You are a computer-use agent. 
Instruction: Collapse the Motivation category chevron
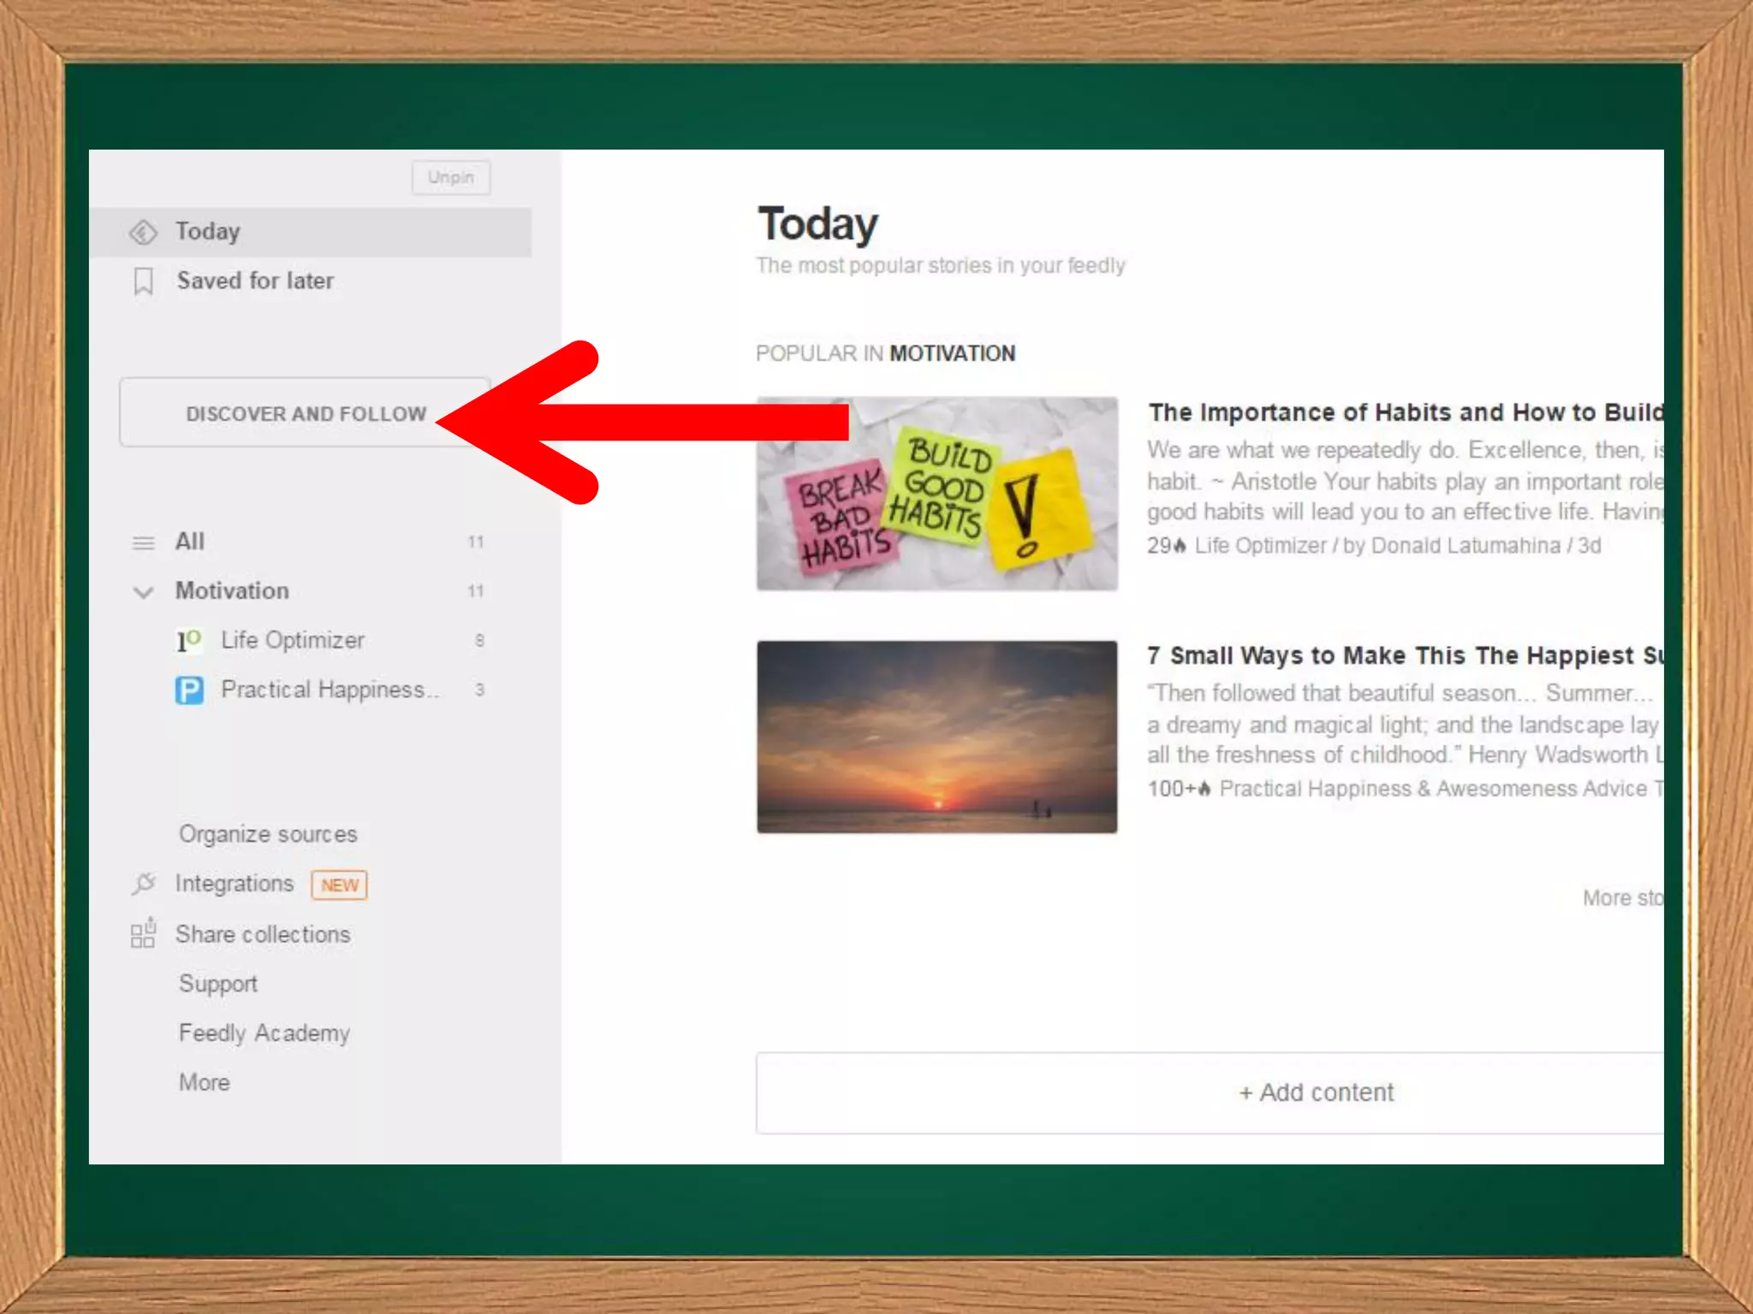click(x=143, y=592)
